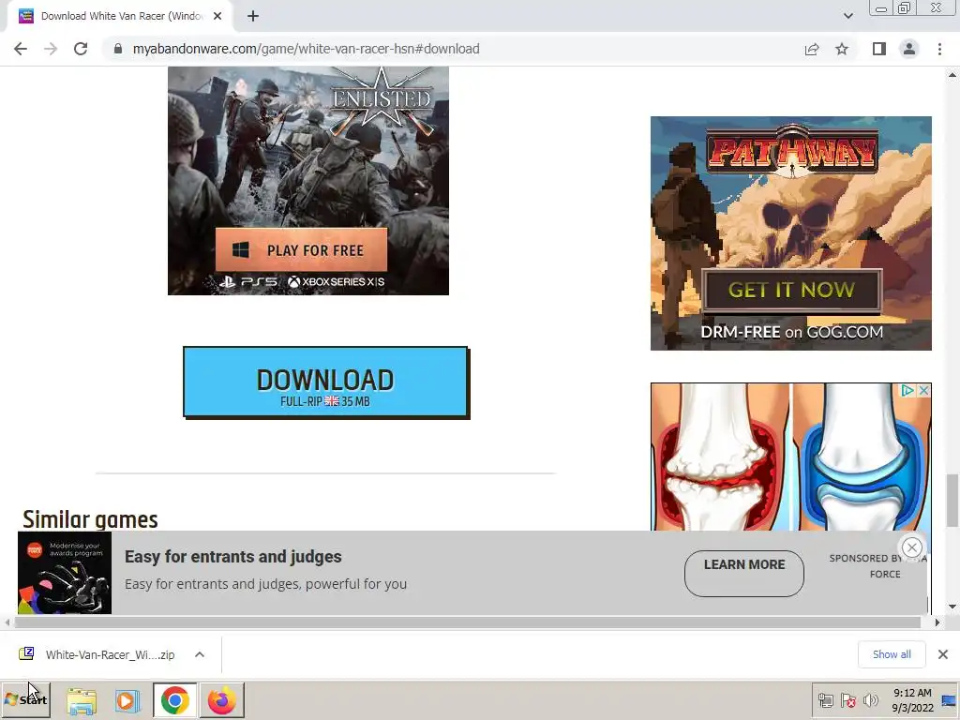Click 'Easy for entrants and judges' headline
Screen dimensions: 960x720
[x=233, y=557]
